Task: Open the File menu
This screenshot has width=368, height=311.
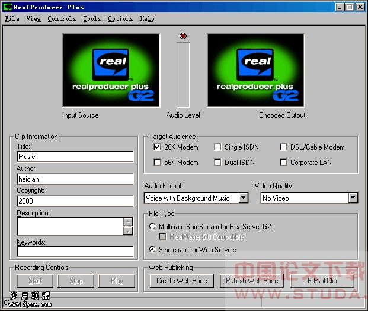Action: 12,18
